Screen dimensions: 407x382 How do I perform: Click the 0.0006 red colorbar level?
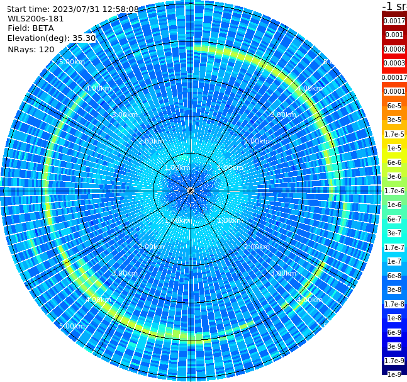click(394, 49)
